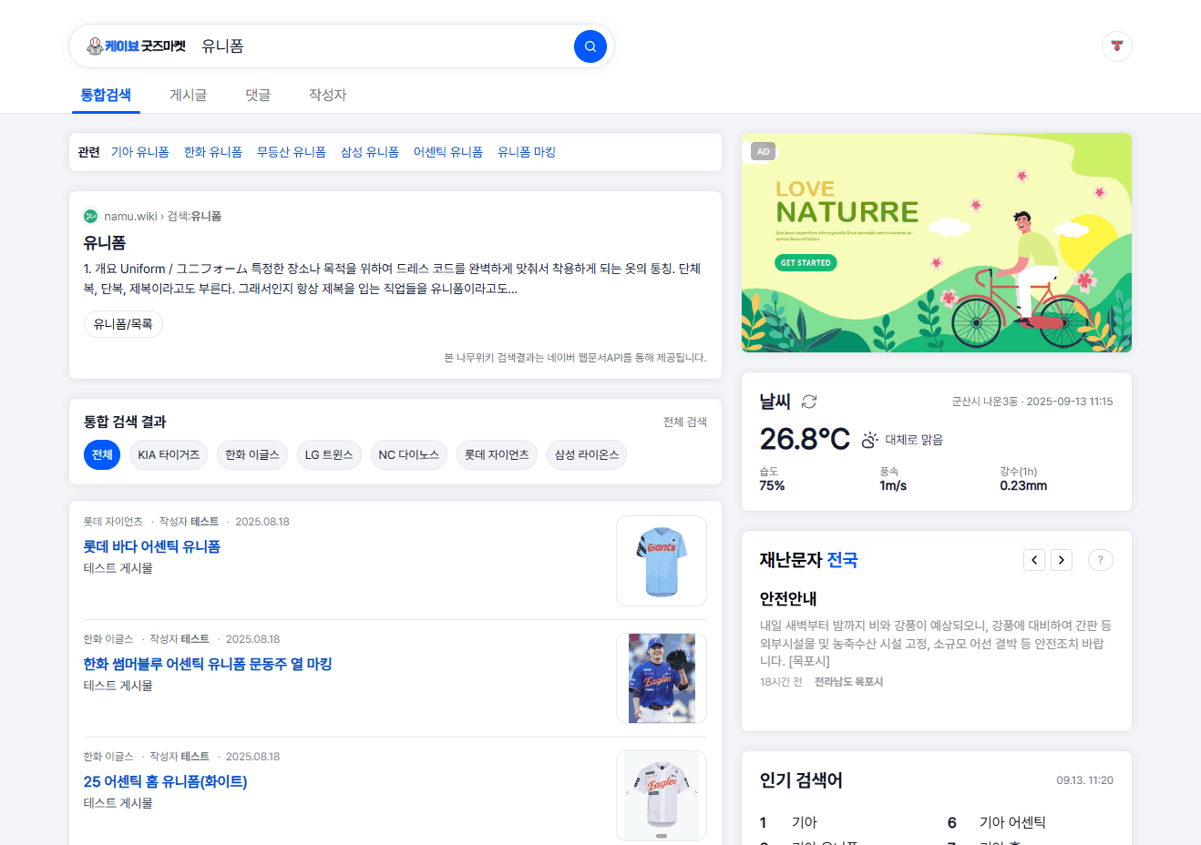
Task: Switch to the 통합검색 tab
Action: (x=106, y=95)
